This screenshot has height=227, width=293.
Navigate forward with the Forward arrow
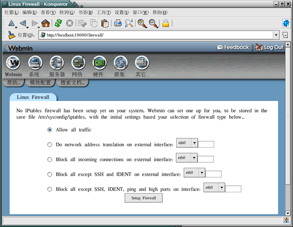pos(34,23)
